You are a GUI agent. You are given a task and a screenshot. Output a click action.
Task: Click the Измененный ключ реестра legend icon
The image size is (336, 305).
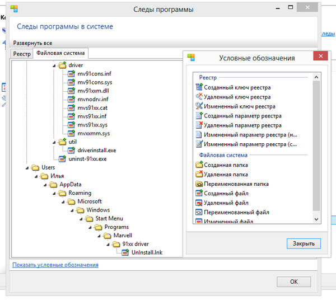click(x=199, y=106)
